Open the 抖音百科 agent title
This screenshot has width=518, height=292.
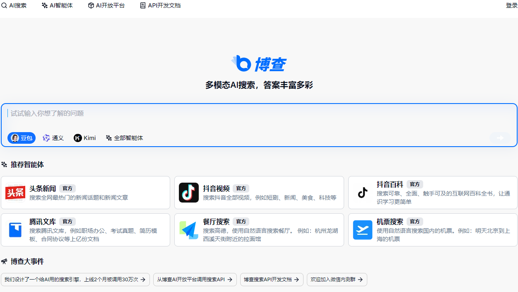tap(390, 184)
